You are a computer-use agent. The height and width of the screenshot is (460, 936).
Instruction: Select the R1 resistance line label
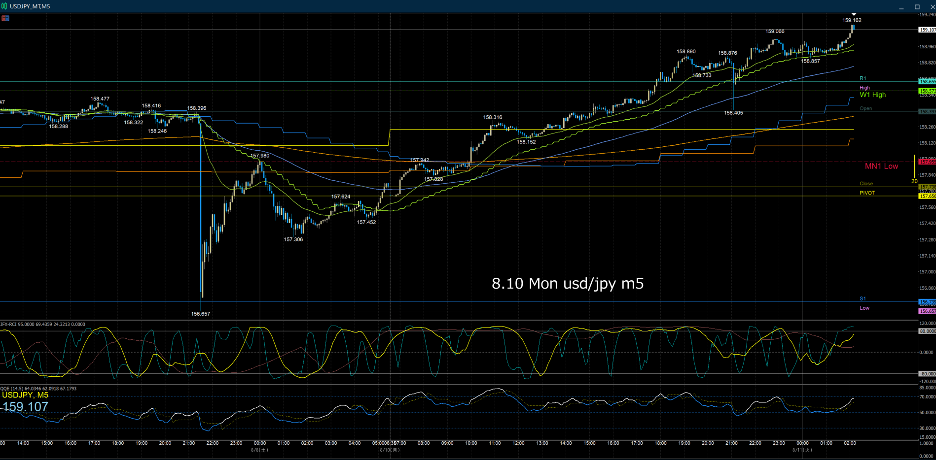coord(863,78)
